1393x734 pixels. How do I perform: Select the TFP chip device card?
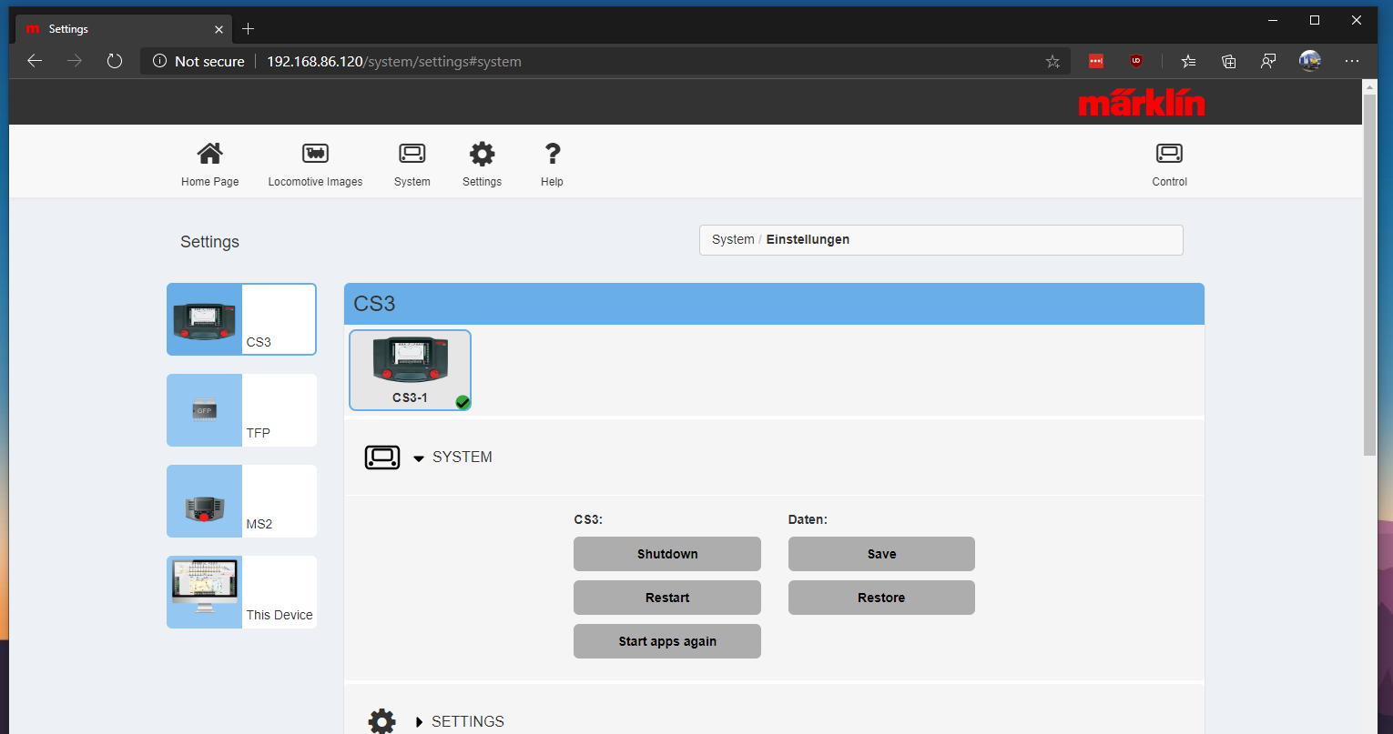point(241,410)
